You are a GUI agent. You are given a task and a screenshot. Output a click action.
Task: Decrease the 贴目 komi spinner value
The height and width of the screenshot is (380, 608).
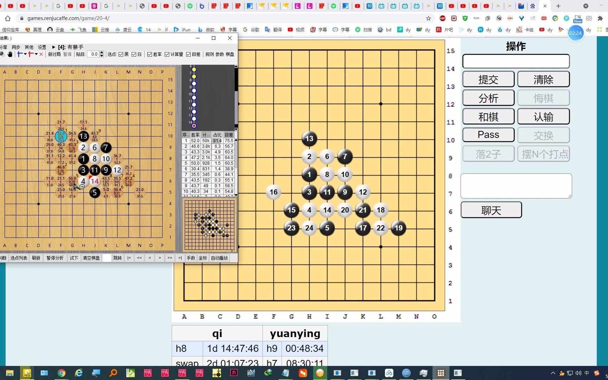tap(102, 56)
